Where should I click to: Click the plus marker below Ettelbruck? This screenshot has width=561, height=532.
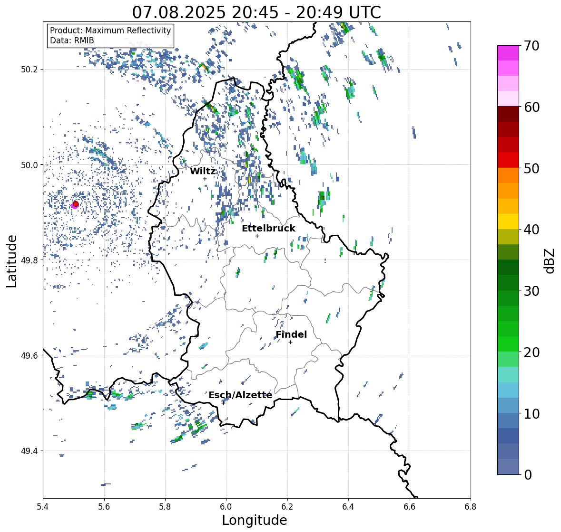tap(257, 236)
